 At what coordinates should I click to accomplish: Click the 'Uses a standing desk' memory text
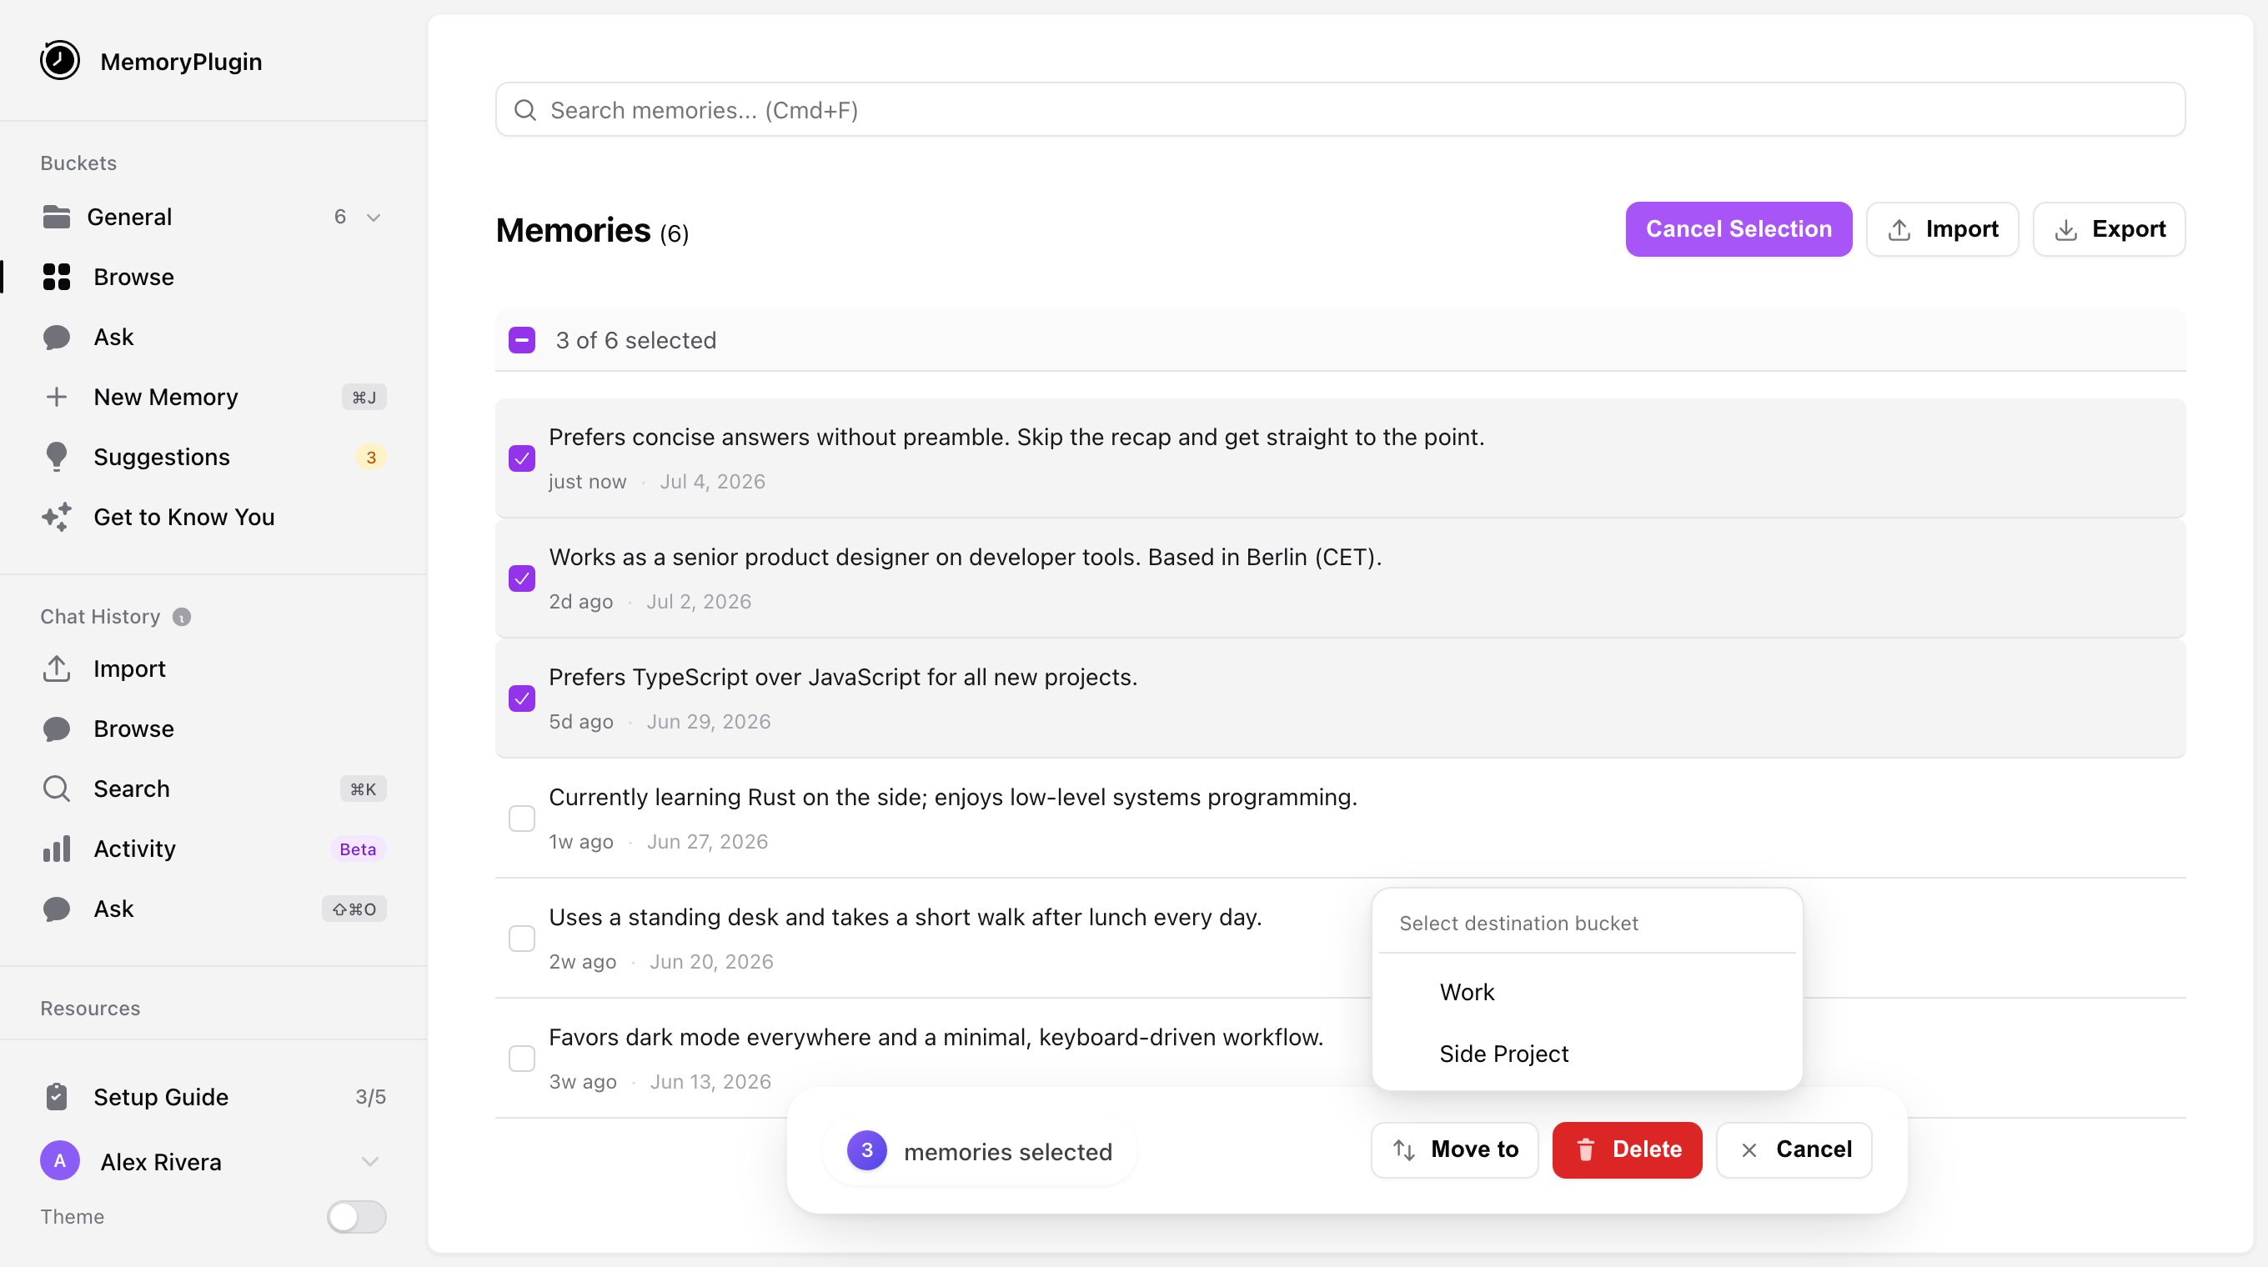click(905, 918)
